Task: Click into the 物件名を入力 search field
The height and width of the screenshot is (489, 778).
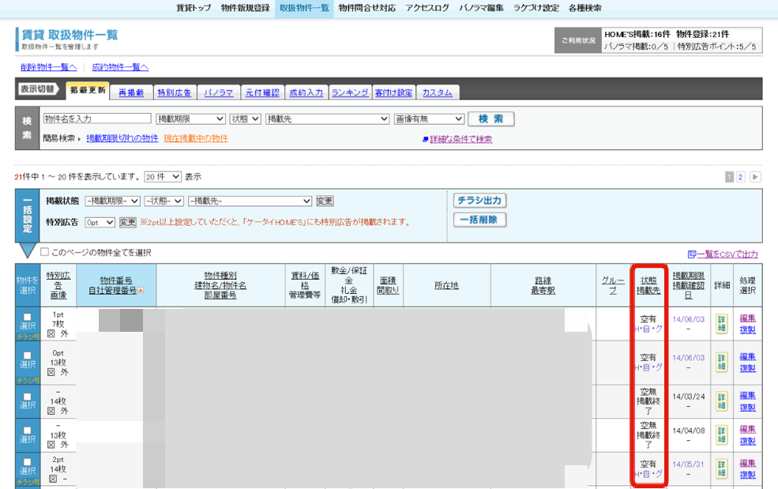Action: (96, 118)
